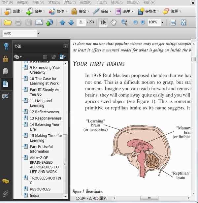Screen dimensions: 198x203
Task: Open the 合并 (Combine) dropdown
Action: click(x=36, y=12)
